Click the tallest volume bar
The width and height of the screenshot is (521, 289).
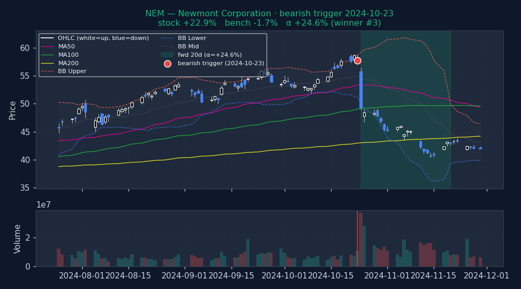click(360, 239)
